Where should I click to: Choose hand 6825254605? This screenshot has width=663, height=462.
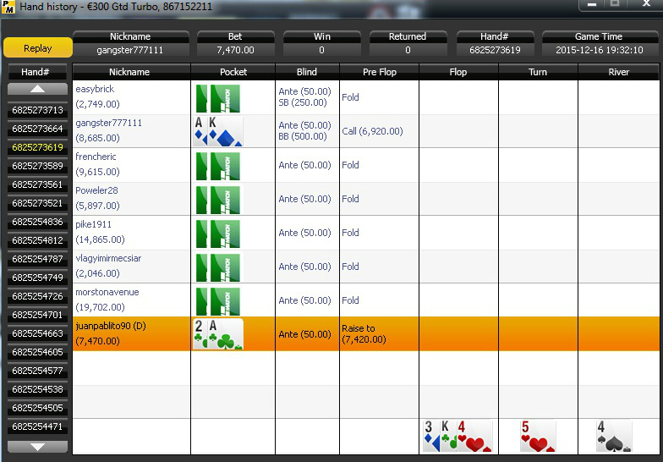(37, 352)
